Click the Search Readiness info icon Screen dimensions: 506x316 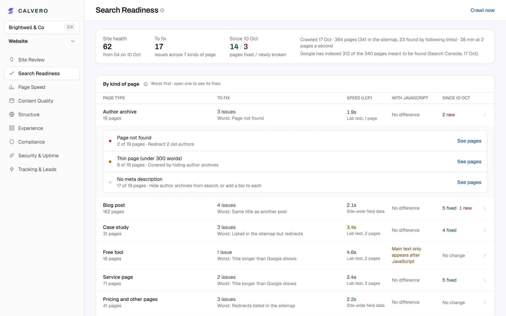tap(162, 10)
